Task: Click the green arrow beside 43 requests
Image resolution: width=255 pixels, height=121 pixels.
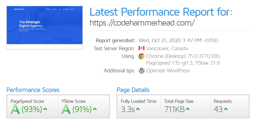Action: 225,109
